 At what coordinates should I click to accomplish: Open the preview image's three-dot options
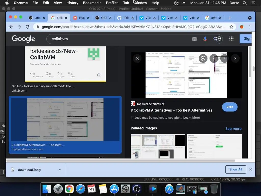214,58
